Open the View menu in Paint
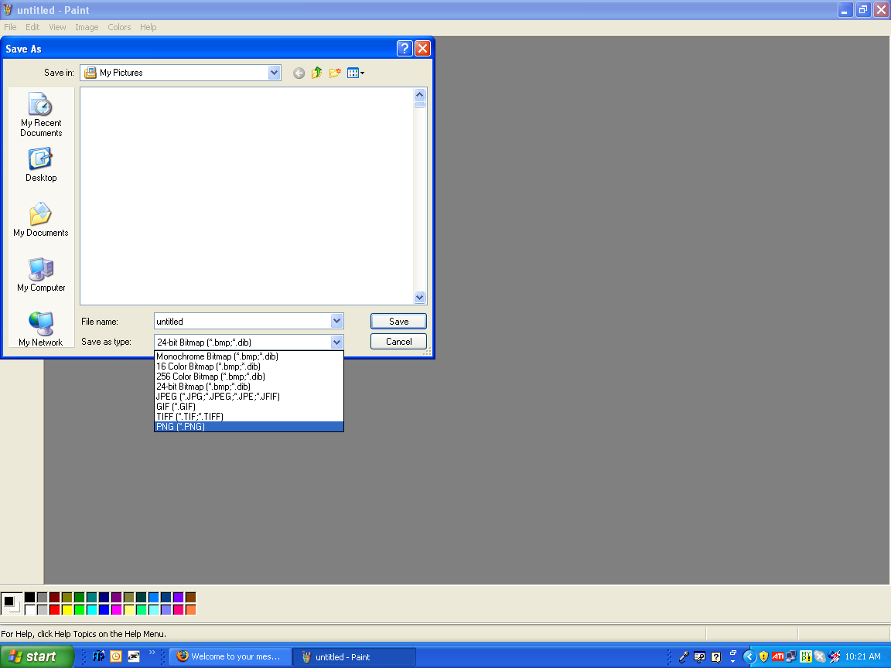The image size is (891, 668). pos(57,27)
